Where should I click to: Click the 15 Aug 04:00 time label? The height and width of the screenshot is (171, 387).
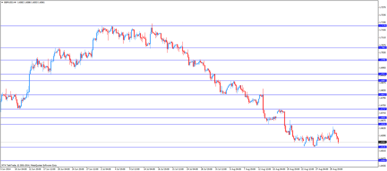279,169
